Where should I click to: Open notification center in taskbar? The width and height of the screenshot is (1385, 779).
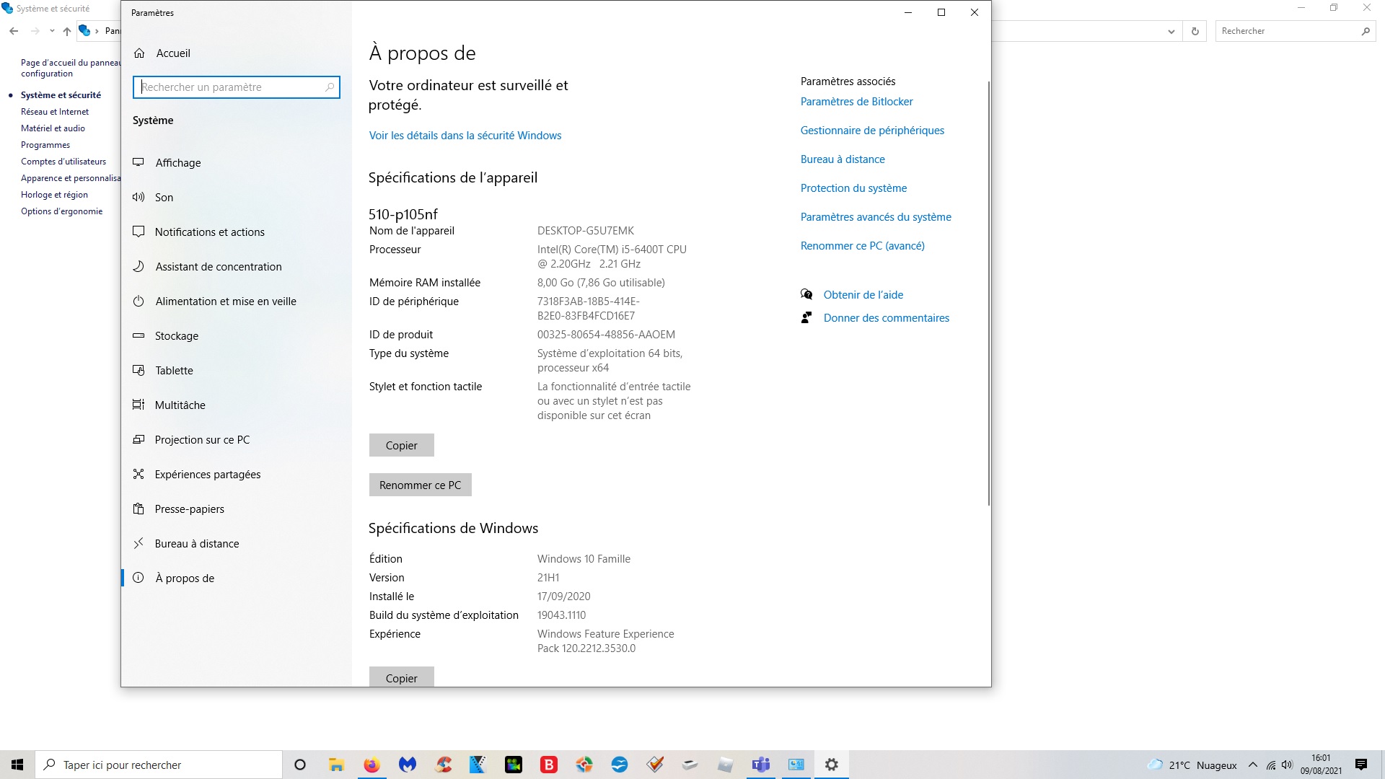point(1361,765)
